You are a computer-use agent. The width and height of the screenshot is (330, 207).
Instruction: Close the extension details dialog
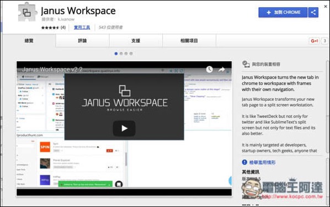(x=326, y=7)
